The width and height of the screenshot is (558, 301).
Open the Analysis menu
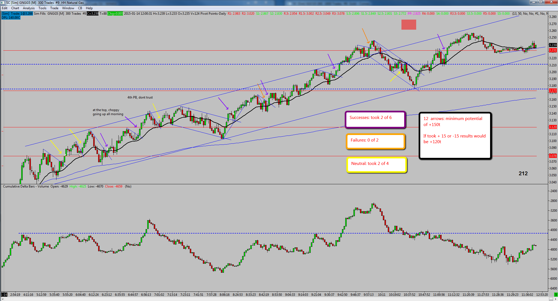pos(29,8)
